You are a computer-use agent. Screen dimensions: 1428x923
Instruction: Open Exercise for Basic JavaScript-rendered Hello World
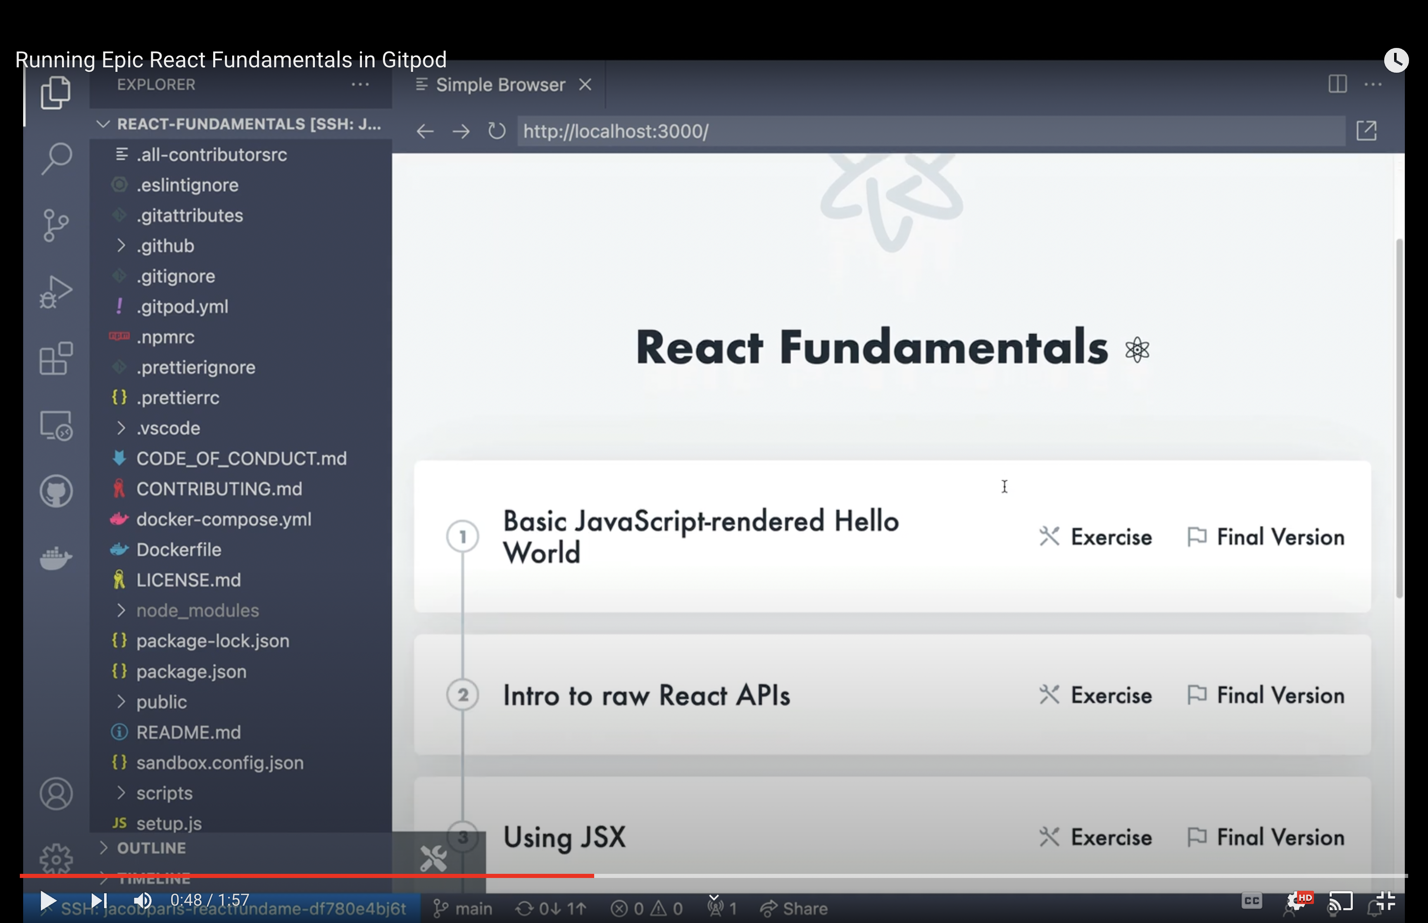tap(1095, 536)
